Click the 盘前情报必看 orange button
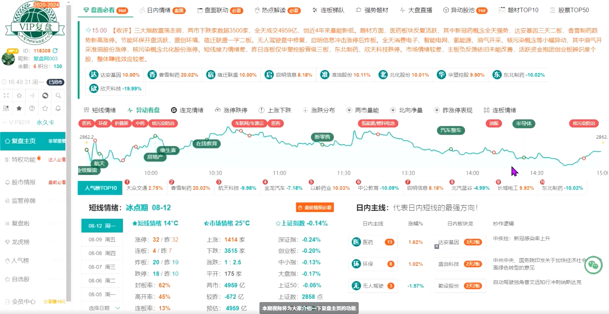 [315, 207]
